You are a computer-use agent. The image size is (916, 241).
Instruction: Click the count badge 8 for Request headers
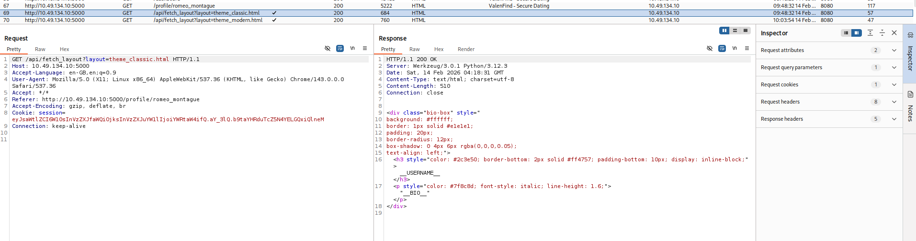[x=876, y=102]
